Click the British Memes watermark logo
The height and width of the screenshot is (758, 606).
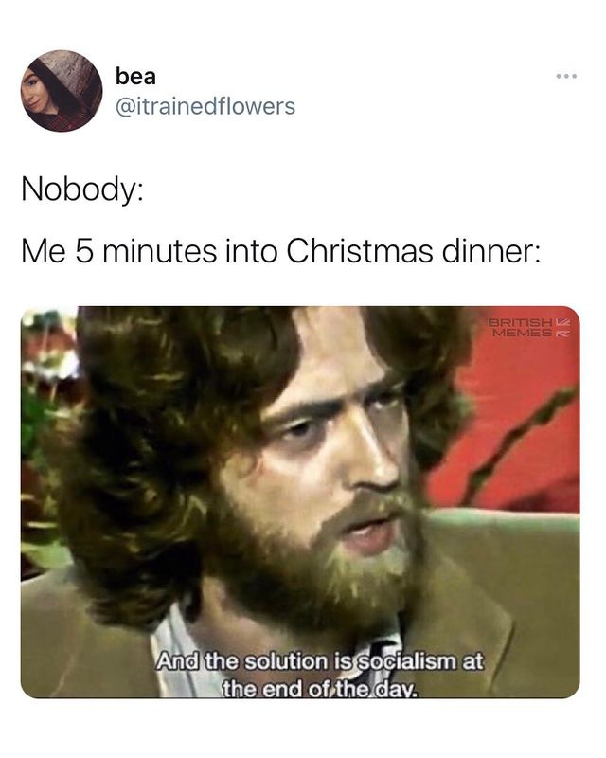point(526,328)
